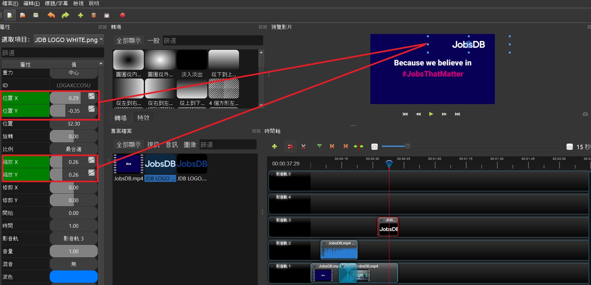Click the 波色 blue color swatch

(74, 277)
